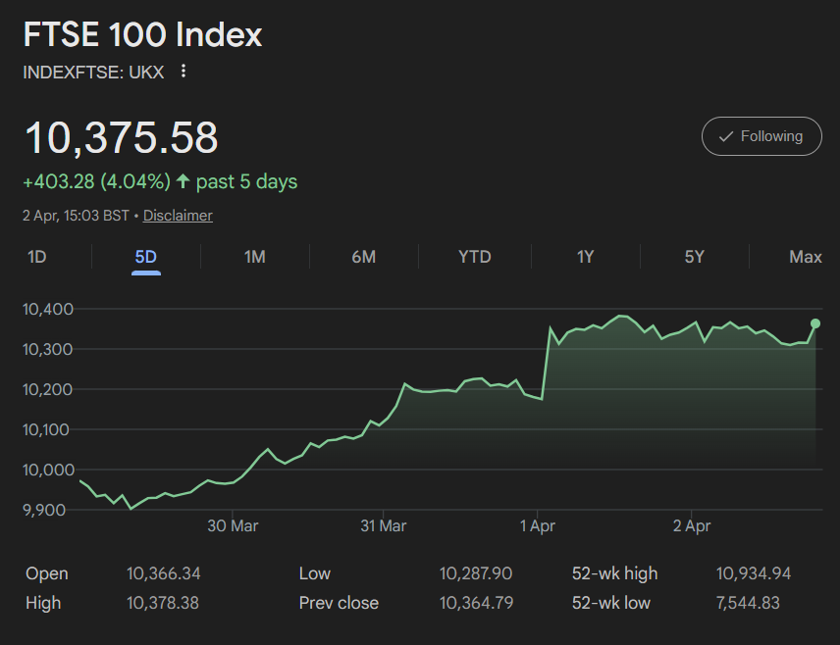
Task: Show the YTD time range
Action: click(x=475, y=257)
